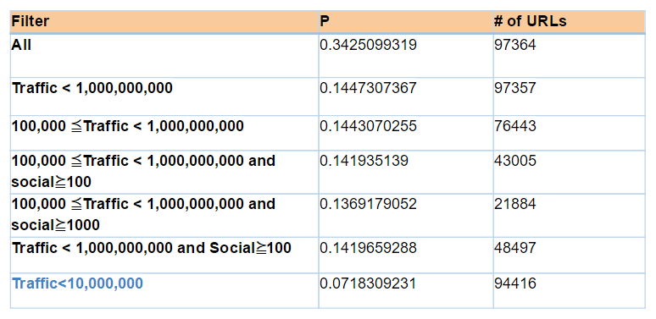The image size is (656, 319).
Task: Click the P value 0.3425099319
Action: point(368,45)
